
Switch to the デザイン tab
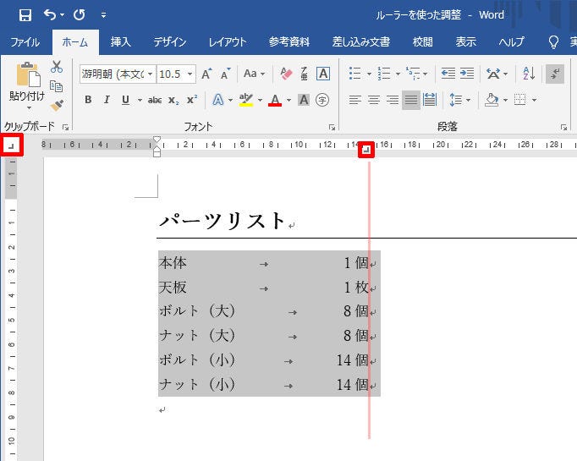(x=170, y=42)
